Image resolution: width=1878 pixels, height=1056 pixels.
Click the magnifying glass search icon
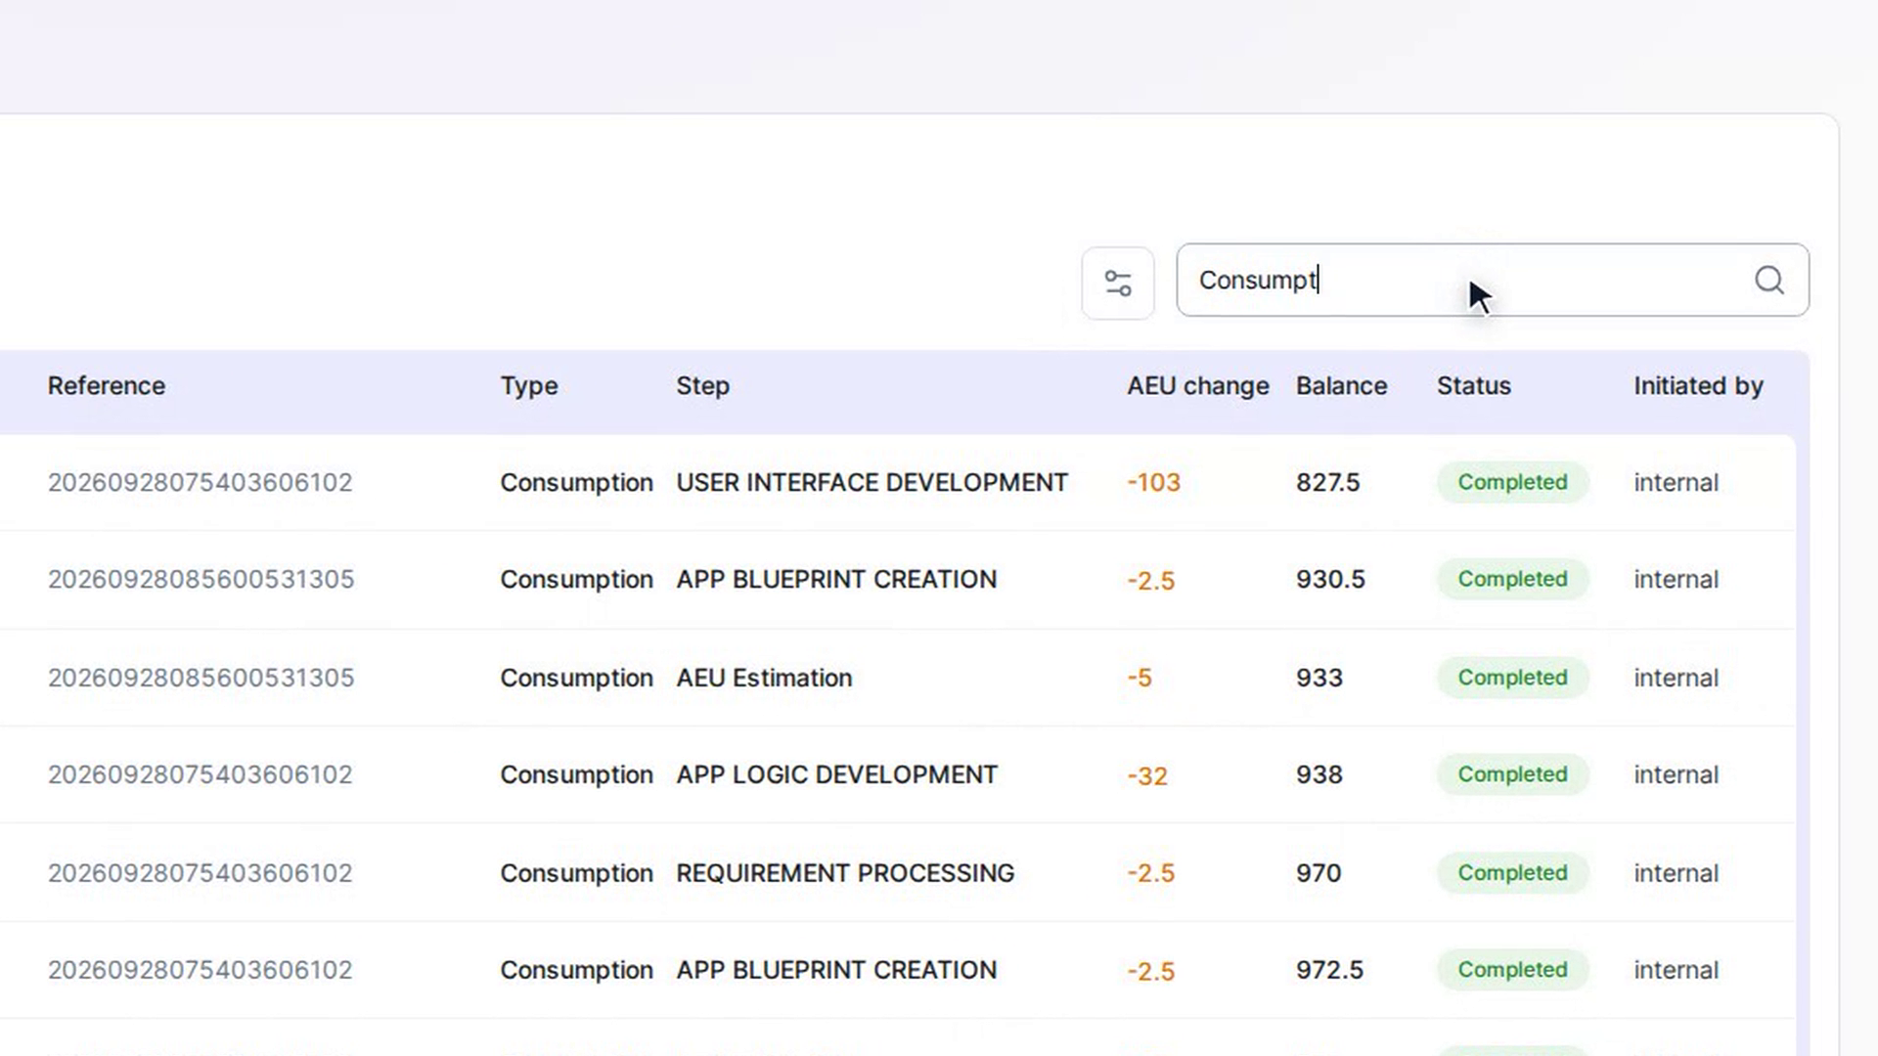click(1768, 281)
